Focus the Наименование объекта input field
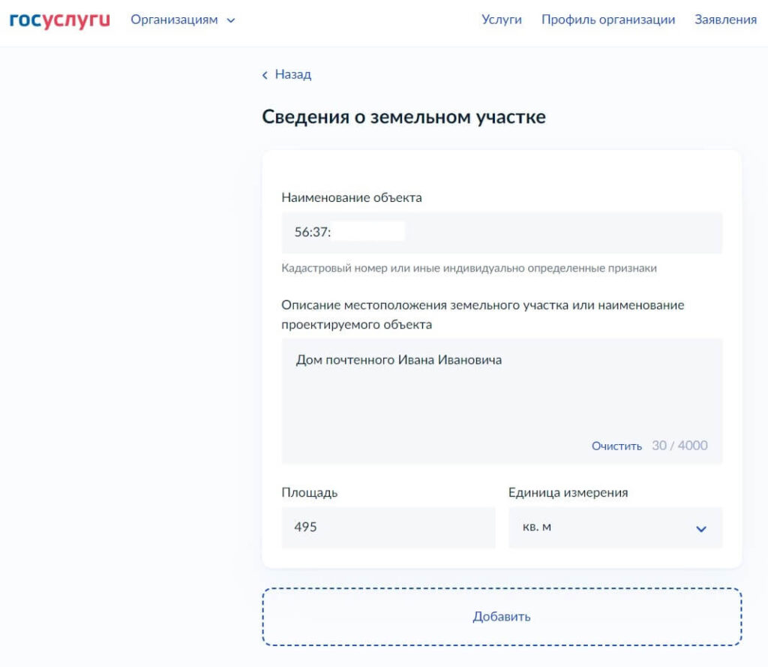 pyautogui.click(x=502, y=233)
